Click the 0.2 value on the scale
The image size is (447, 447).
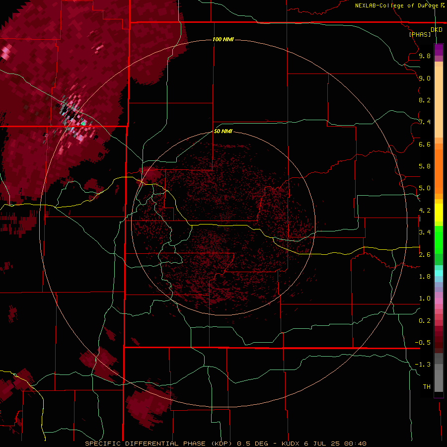425,321
